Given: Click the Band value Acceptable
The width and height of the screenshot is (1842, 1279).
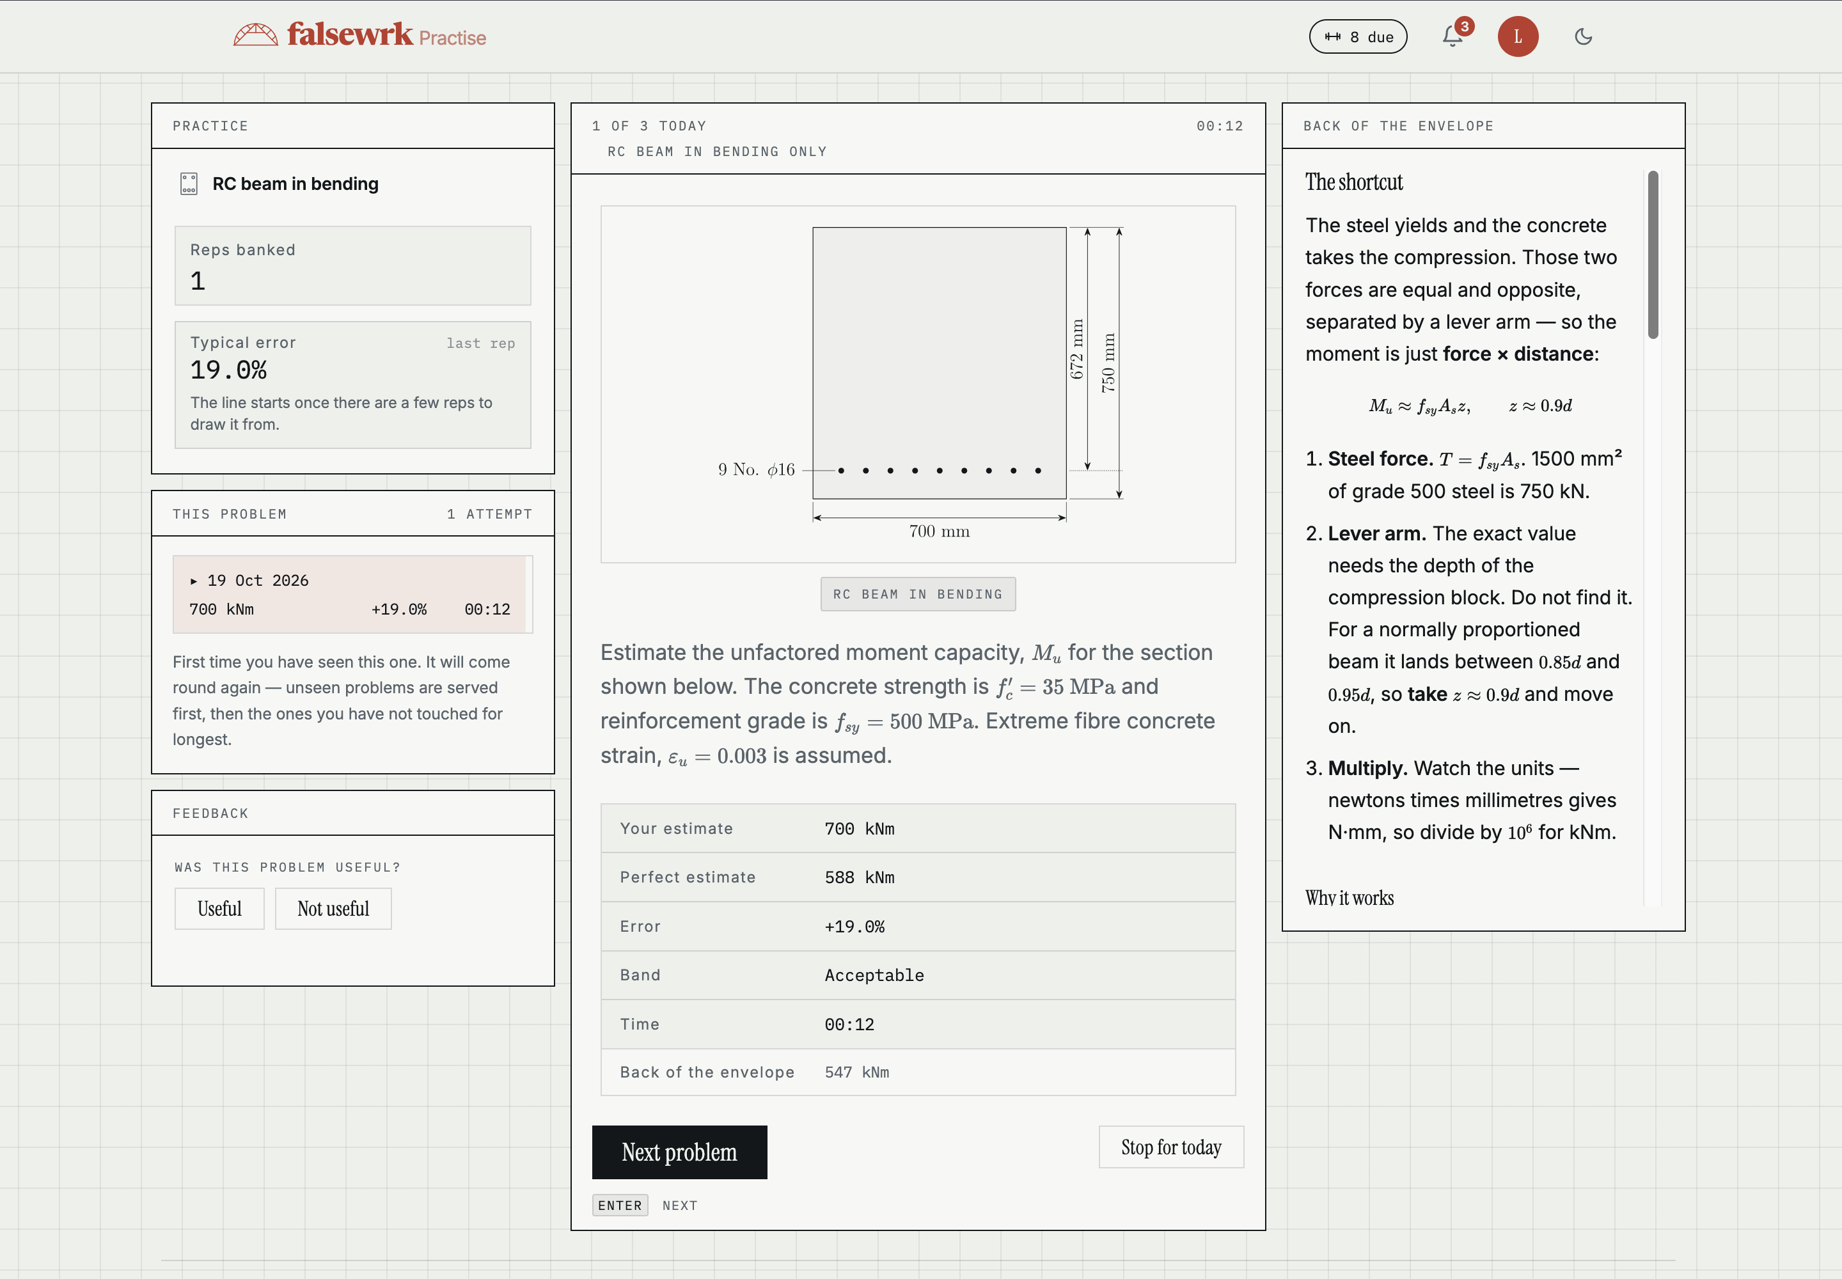Looking at the screenshot, I should [x=874, y=975].
